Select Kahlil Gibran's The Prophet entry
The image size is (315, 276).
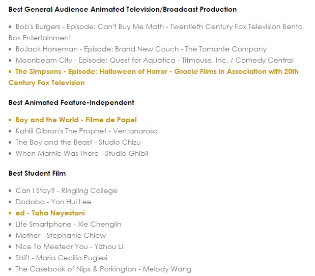(87, 131)
